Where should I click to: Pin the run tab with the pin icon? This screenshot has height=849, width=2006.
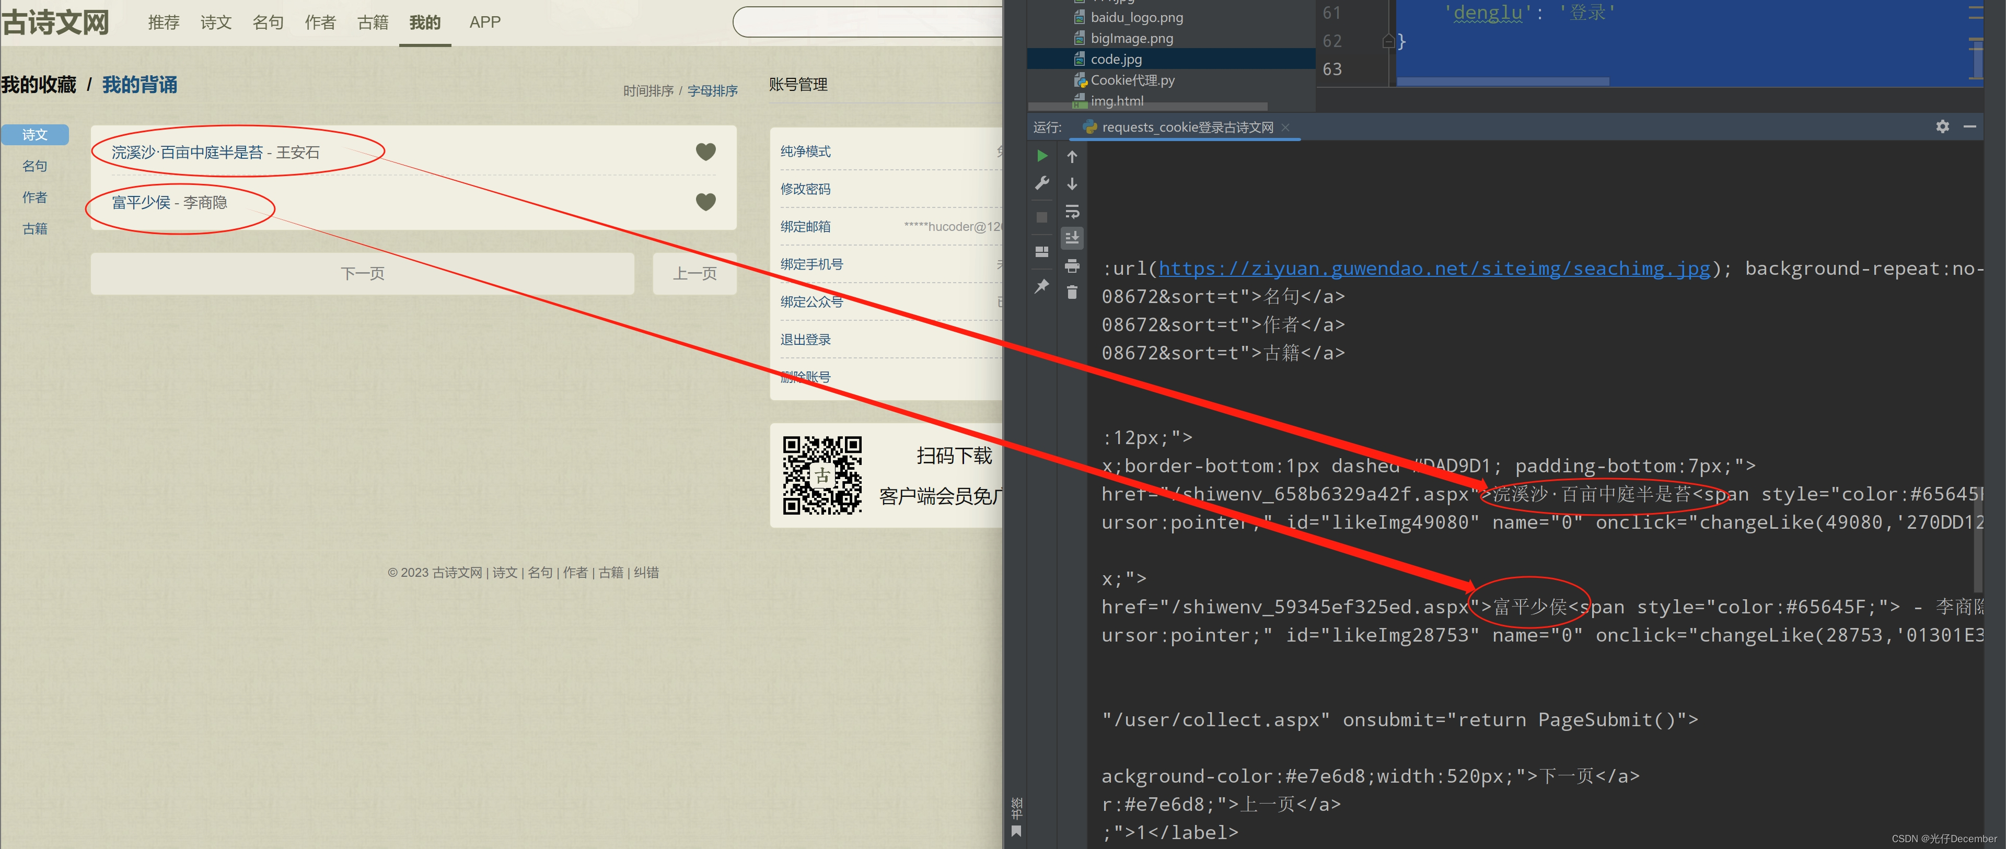[x=1042, y=286]
